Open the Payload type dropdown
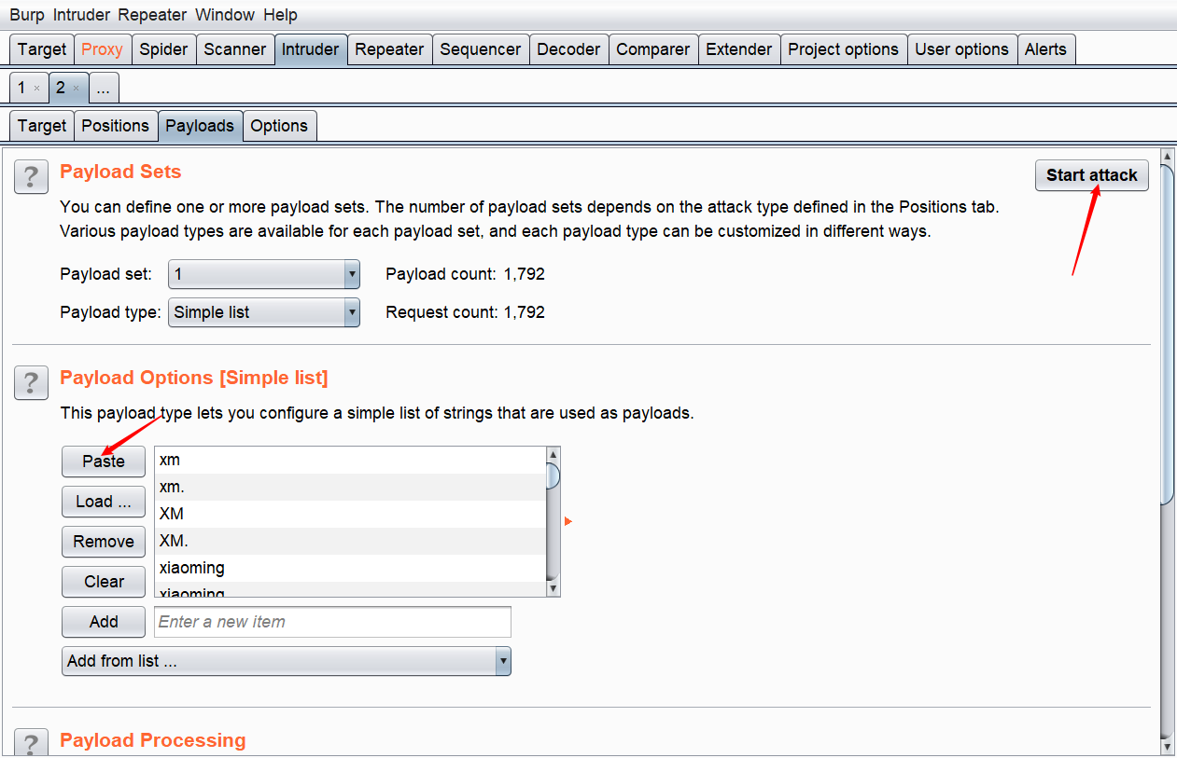The width and height of the screenshot is (1177, 758). [x=352, y=312]
